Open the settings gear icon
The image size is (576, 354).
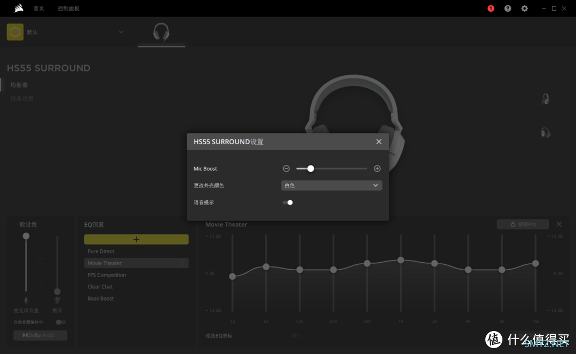[525, 9]
